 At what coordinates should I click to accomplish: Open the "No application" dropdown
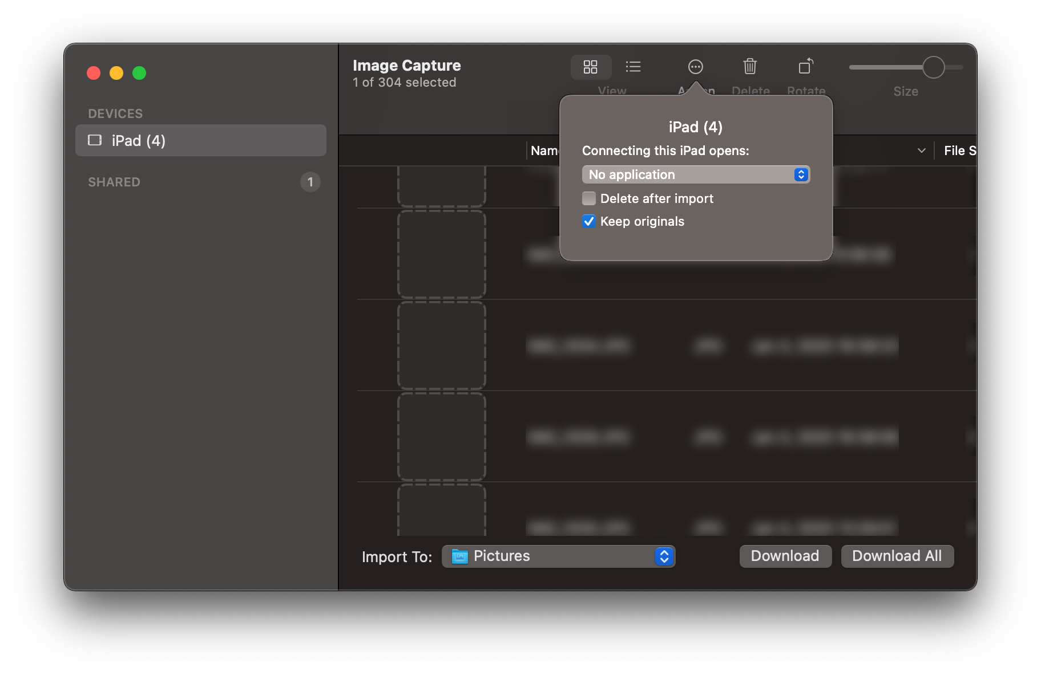pyautogui.click(x=696, y=174)
